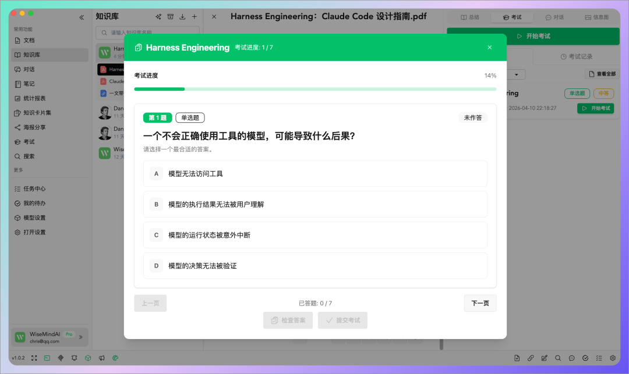Collapse the left sidebar with double-chevron icon
This screenshot has width=629, height=374.
[x=82, y=17]
